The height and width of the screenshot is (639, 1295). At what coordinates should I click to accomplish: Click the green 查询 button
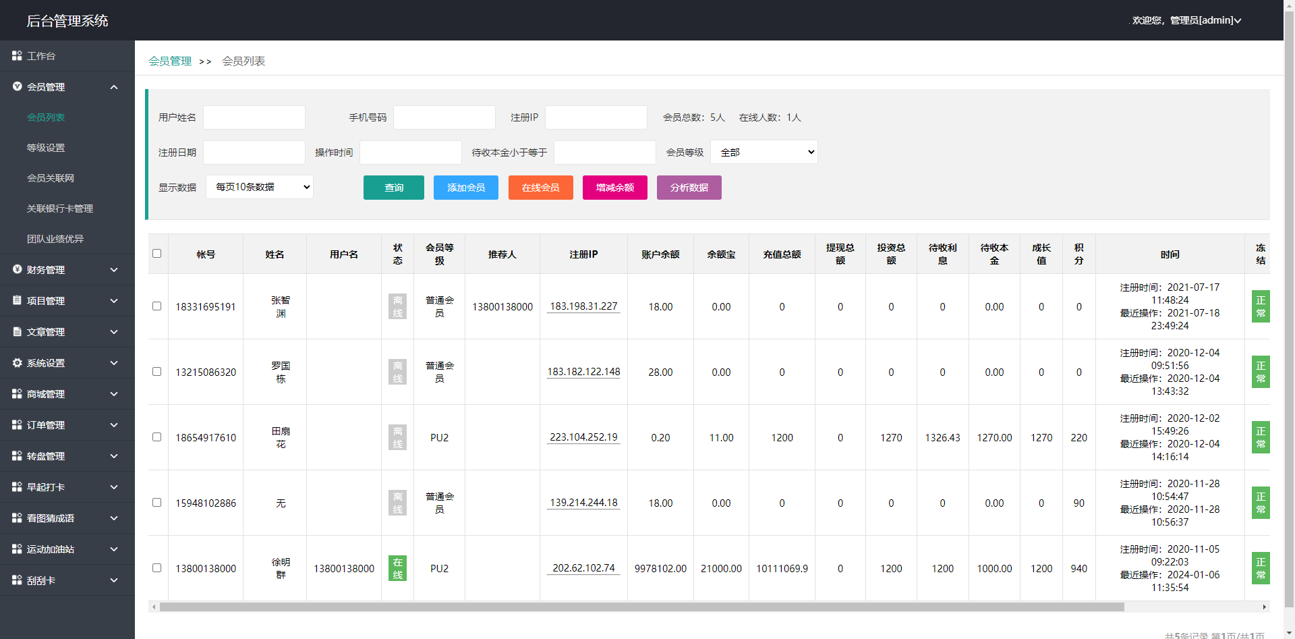point(394,188)
